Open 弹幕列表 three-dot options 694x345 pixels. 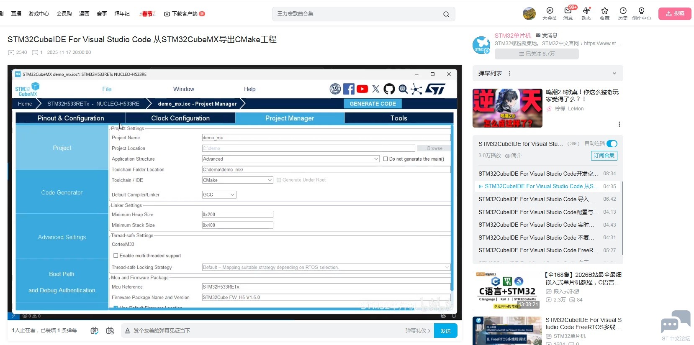coord(509,73)
